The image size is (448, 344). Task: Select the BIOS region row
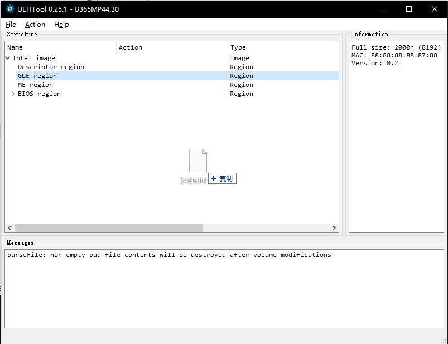pos(39,94)
